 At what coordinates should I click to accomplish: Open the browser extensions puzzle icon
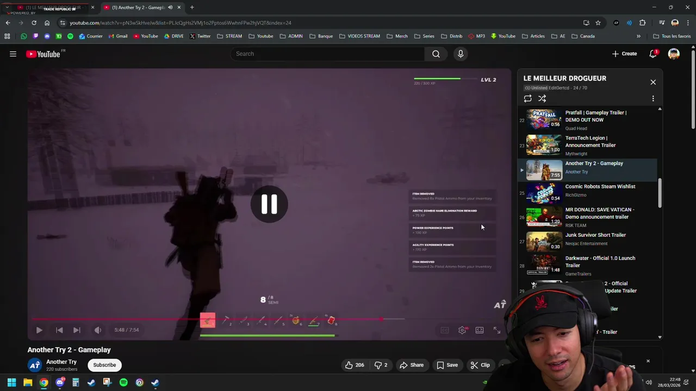pos(643,23)
